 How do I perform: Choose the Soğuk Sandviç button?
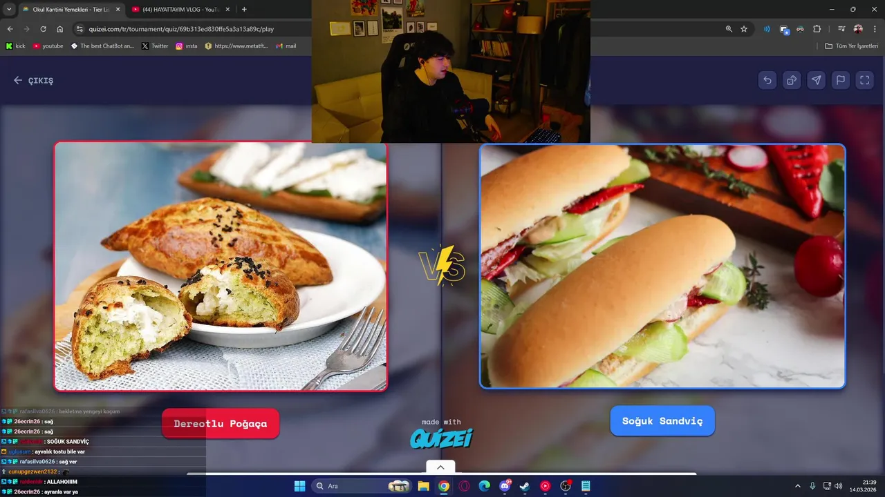pos(662,421)
